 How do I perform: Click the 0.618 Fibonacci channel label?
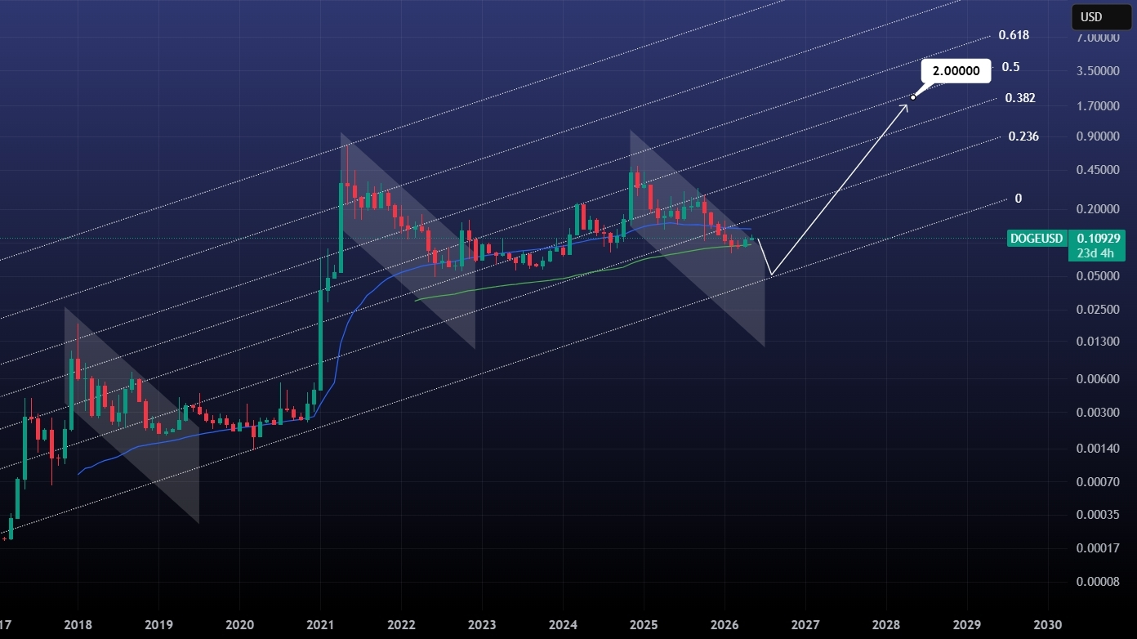tap(1014, 35)
